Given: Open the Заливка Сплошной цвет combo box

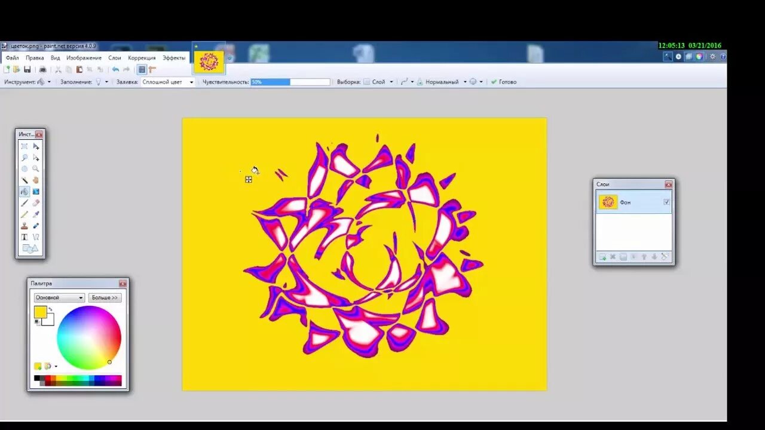Looking at the screenshot, I should pos(168,82).
